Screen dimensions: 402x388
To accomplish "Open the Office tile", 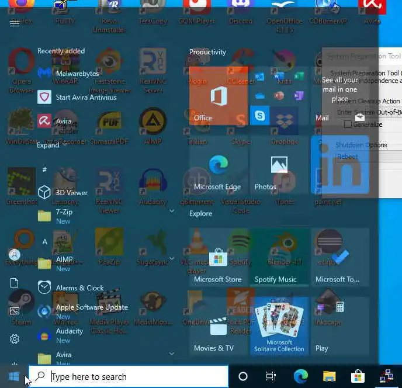I will point(219,96).
